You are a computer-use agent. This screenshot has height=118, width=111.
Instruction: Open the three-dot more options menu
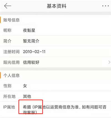[105, 6]
